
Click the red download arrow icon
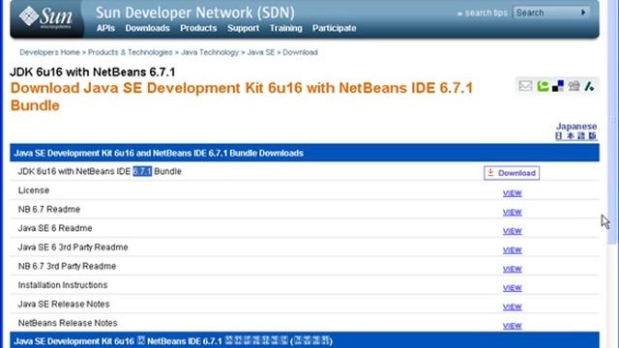490,172
